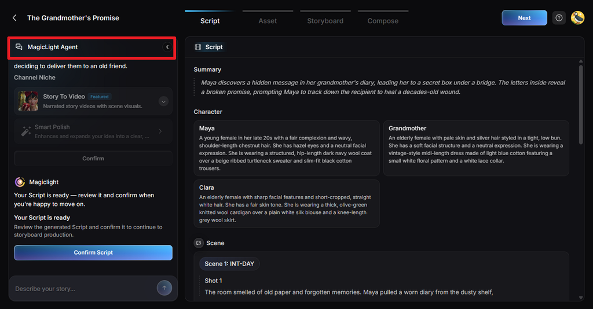
Task: Click the Magiclight assistant logo icon
Action: pyautogui.click(x=20, y=182)
